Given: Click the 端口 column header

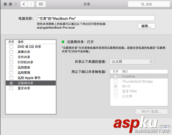Looking at the screenshot, I should (x=125, y=71).
